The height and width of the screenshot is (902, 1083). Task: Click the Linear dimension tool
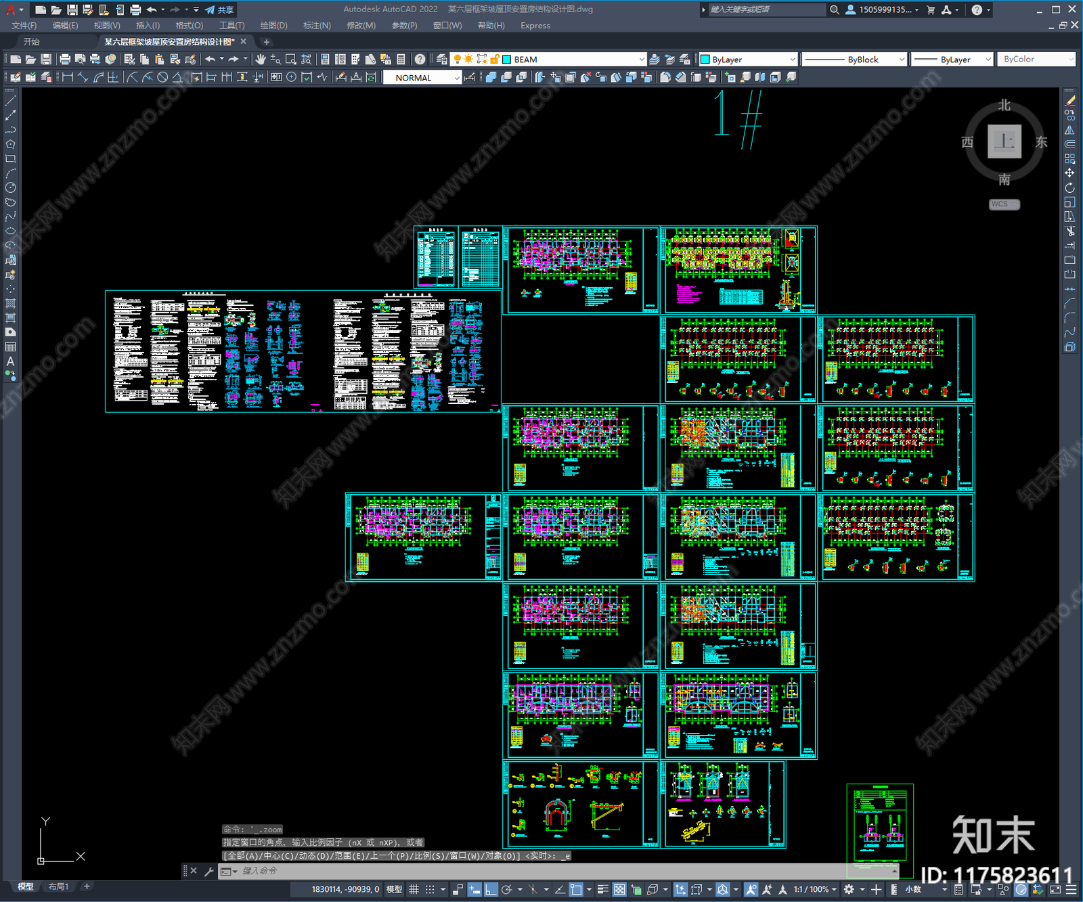tap(68, 78)
